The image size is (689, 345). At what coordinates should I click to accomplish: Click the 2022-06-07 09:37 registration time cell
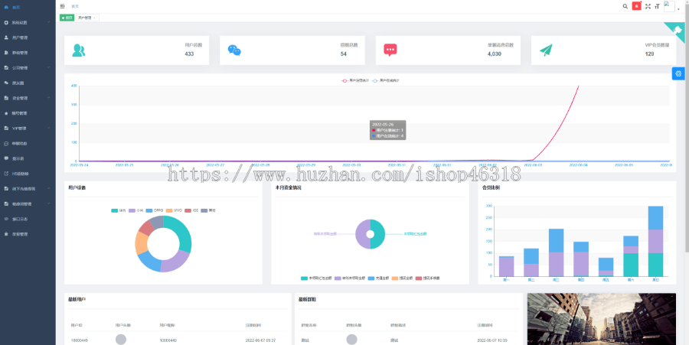click(260, 340)
